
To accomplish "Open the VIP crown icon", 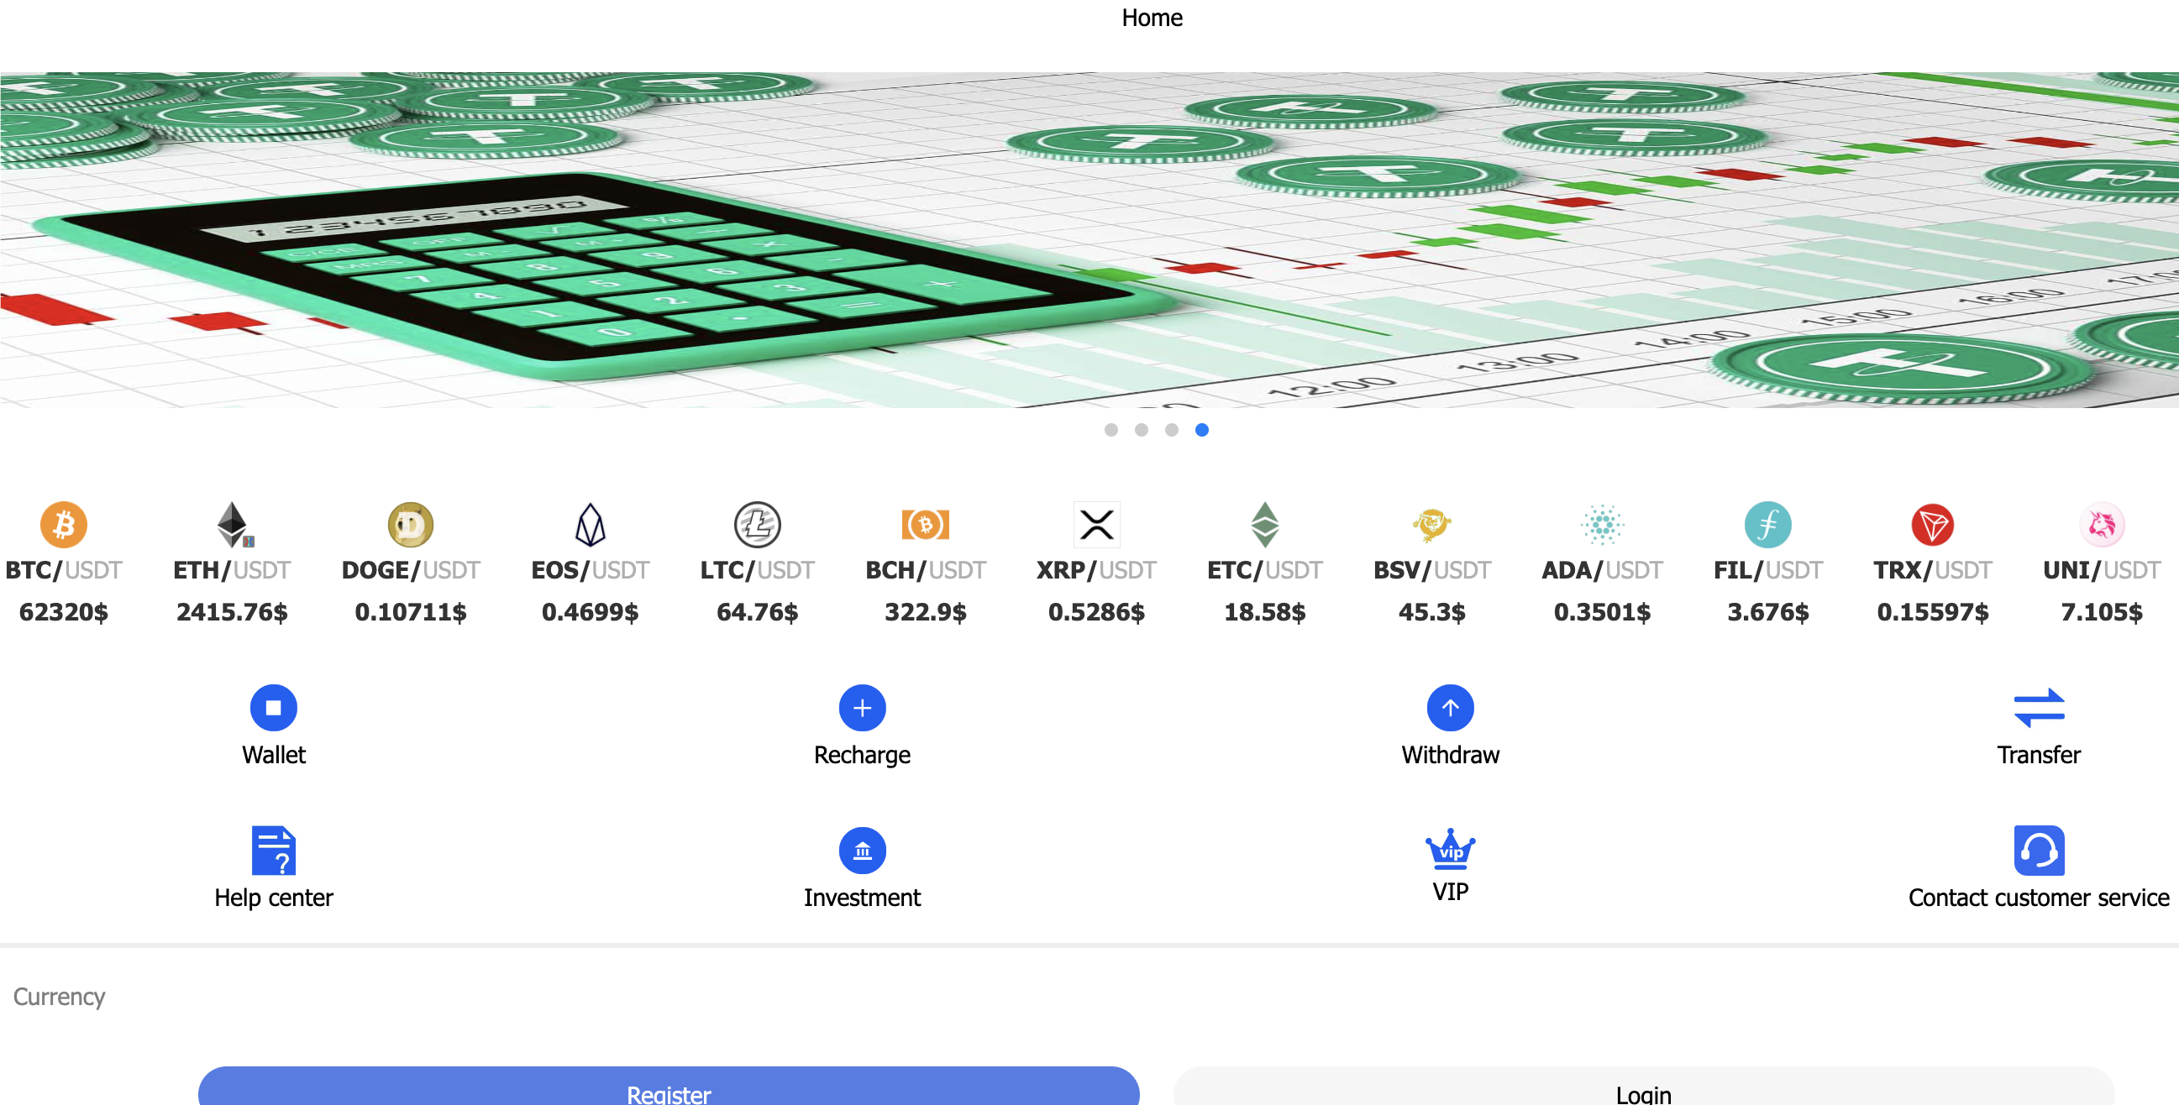I will pyautogui.click(x=1450, y=848).
